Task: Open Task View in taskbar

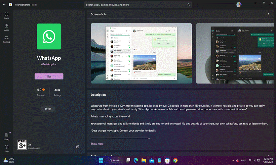Action: point(128,160)
